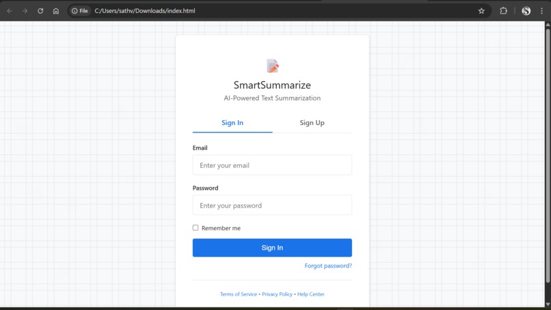Click the SmartSummarize heading text
Viewport: 551px width, 310px height.
click(272, 85)
